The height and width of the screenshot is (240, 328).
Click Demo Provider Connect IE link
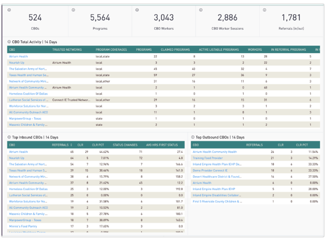tap(211, 171)
